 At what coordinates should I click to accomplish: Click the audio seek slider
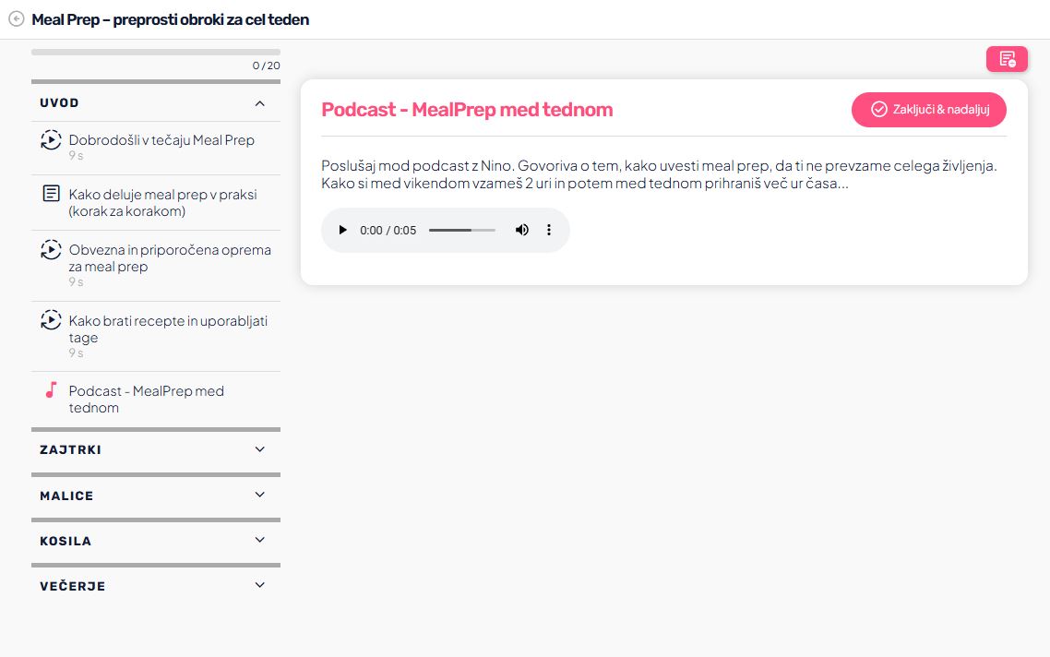coord(462,230)
